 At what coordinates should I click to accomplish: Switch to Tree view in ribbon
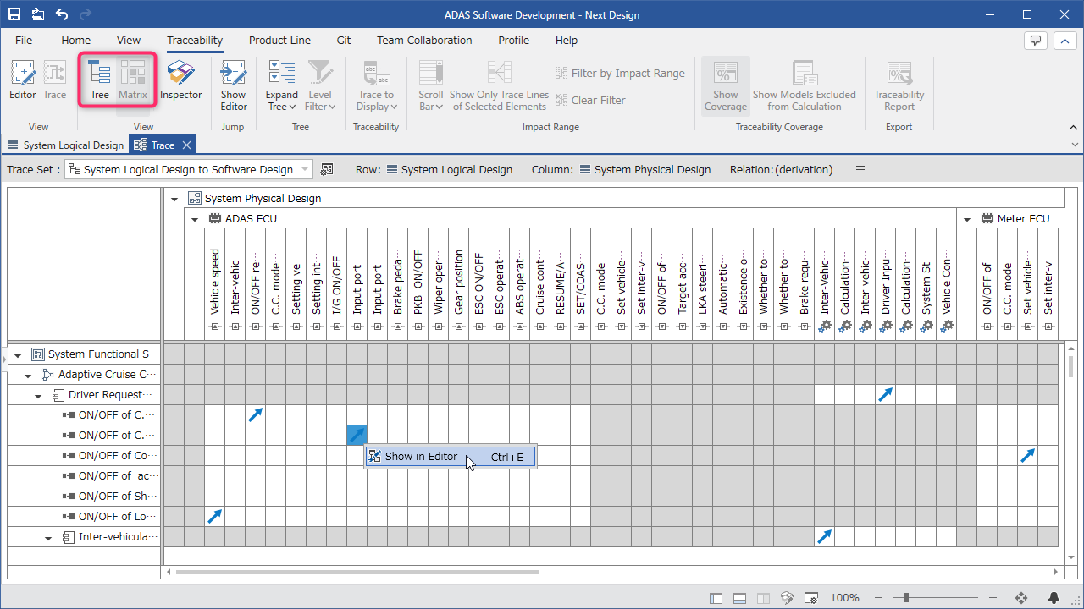tap(100, 80)
